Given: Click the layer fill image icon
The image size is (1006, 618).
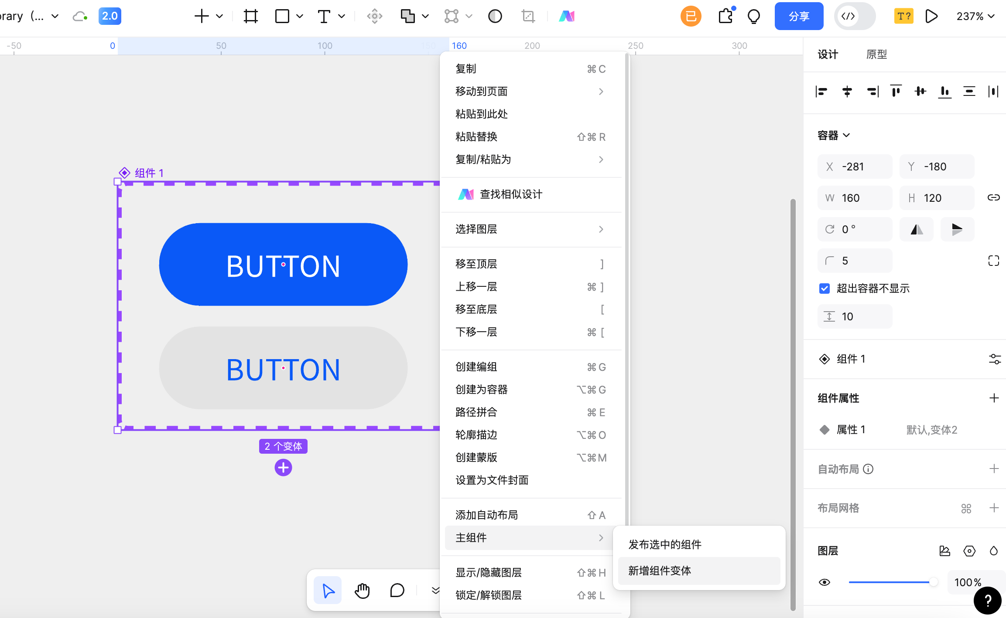Looking at the screenshot, I should click(x=945, y=551).
